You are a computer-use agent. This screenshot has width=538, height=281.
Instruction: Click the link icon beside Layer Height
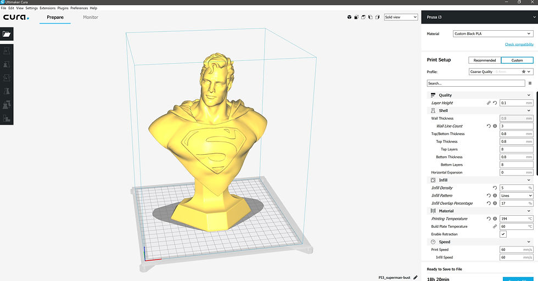[x=489, y=103]
